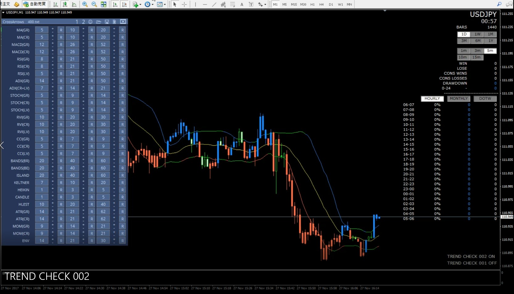
Task: Open the HOURLY stats tab
Action: 432,99
